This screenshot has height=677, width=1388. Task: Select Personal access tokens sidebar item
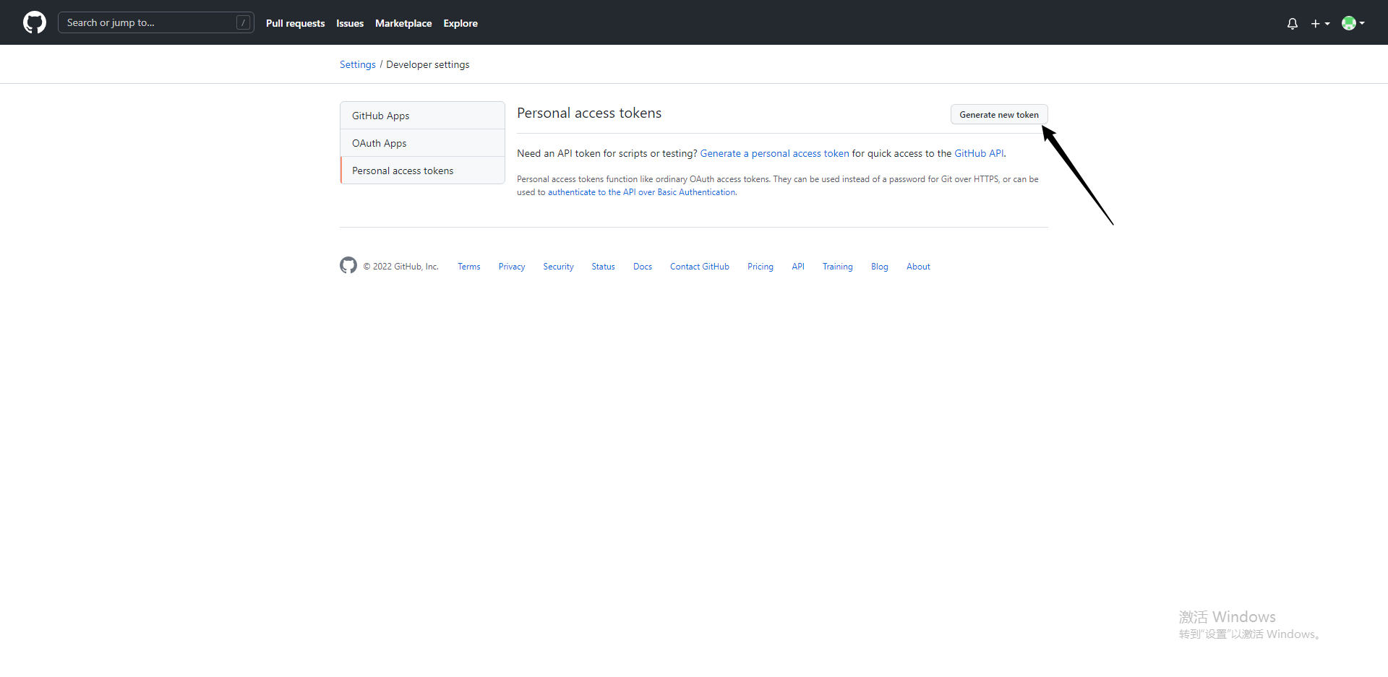tap(403, 171)
